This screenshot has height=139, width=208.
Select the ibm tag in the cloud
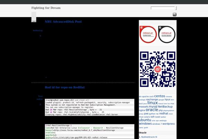click(x=172, y=100)
